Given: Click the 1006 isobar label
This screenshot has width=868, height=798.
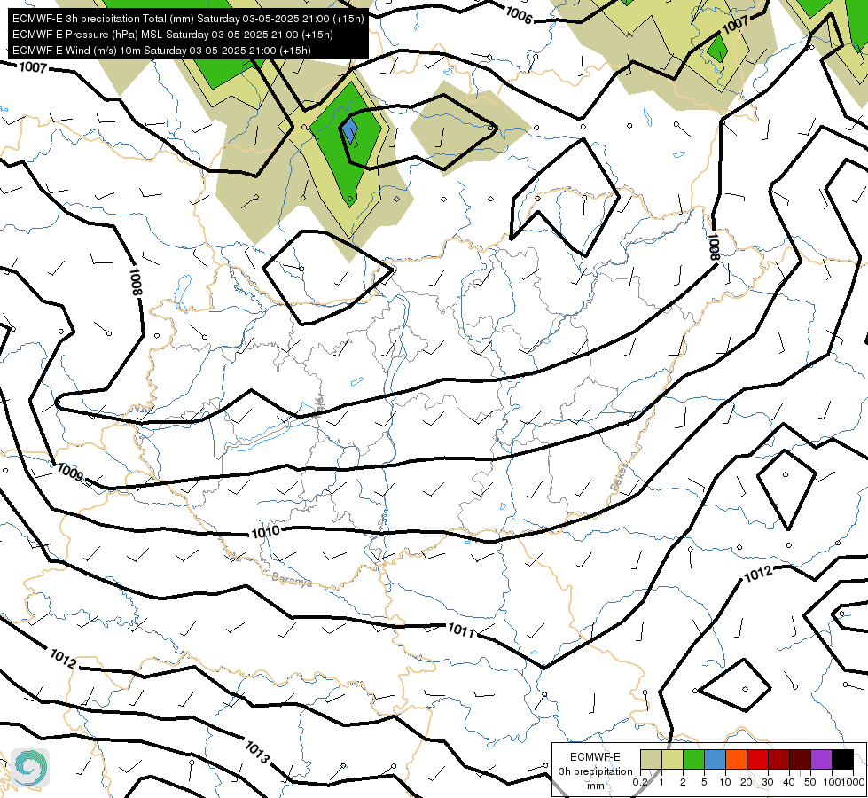Looking at the screenshot, I should pyautogui.click(x=520, y=14).
